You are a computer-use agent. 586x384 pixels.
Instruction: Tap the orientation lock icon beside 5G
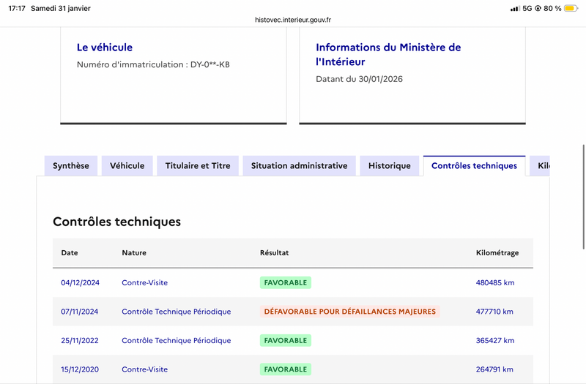538,8
